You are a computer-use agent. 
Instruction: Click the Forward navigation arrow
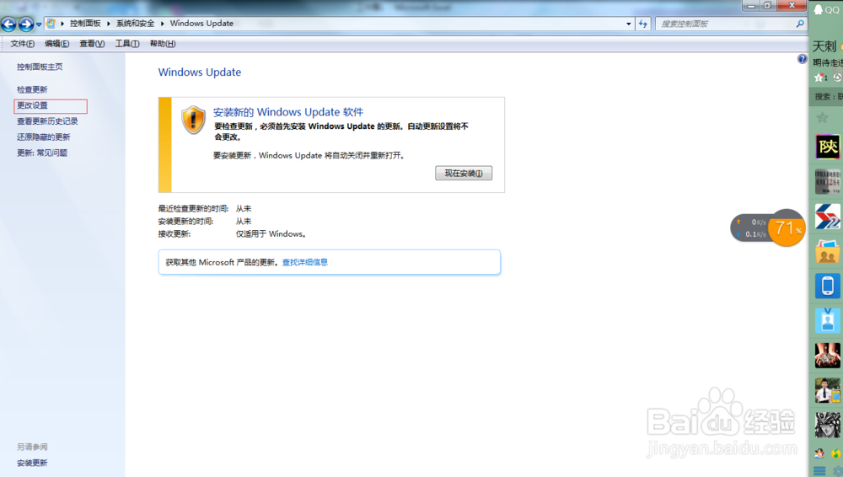[26, 24]
